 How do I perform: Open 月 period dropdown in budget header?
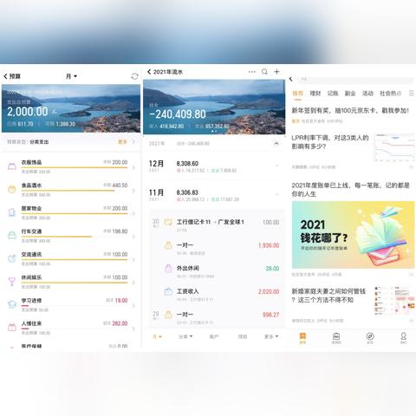(x=71, y=76)
